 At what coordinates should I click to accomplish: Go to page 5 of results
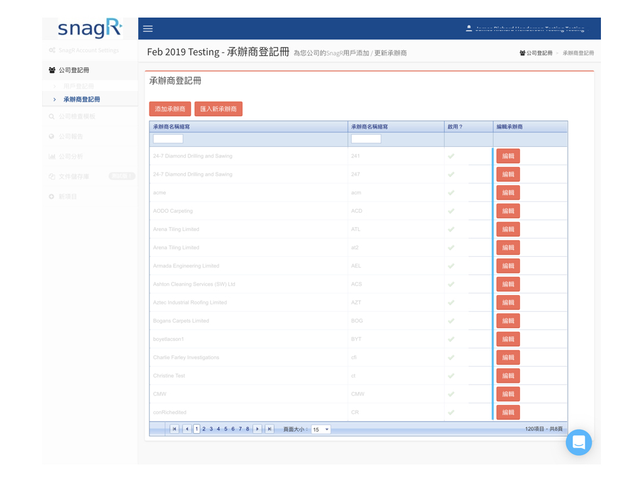[225, 429]
